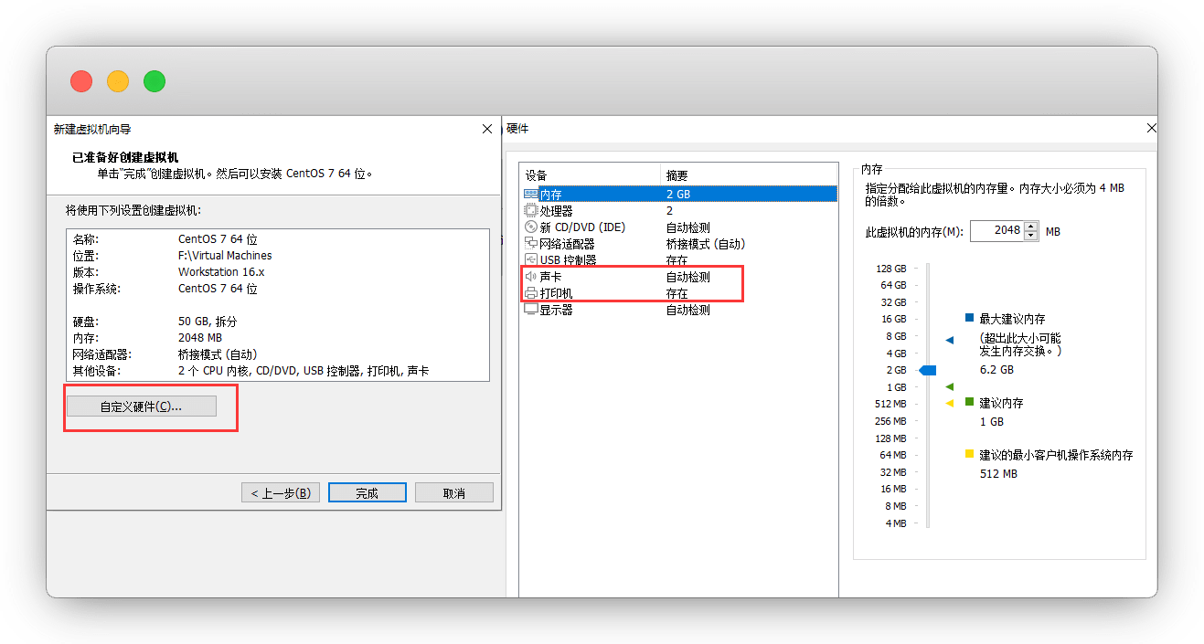Click the green recommended memory marker
This screenshot has width=1204, height=644.
(x=949, y=387)
